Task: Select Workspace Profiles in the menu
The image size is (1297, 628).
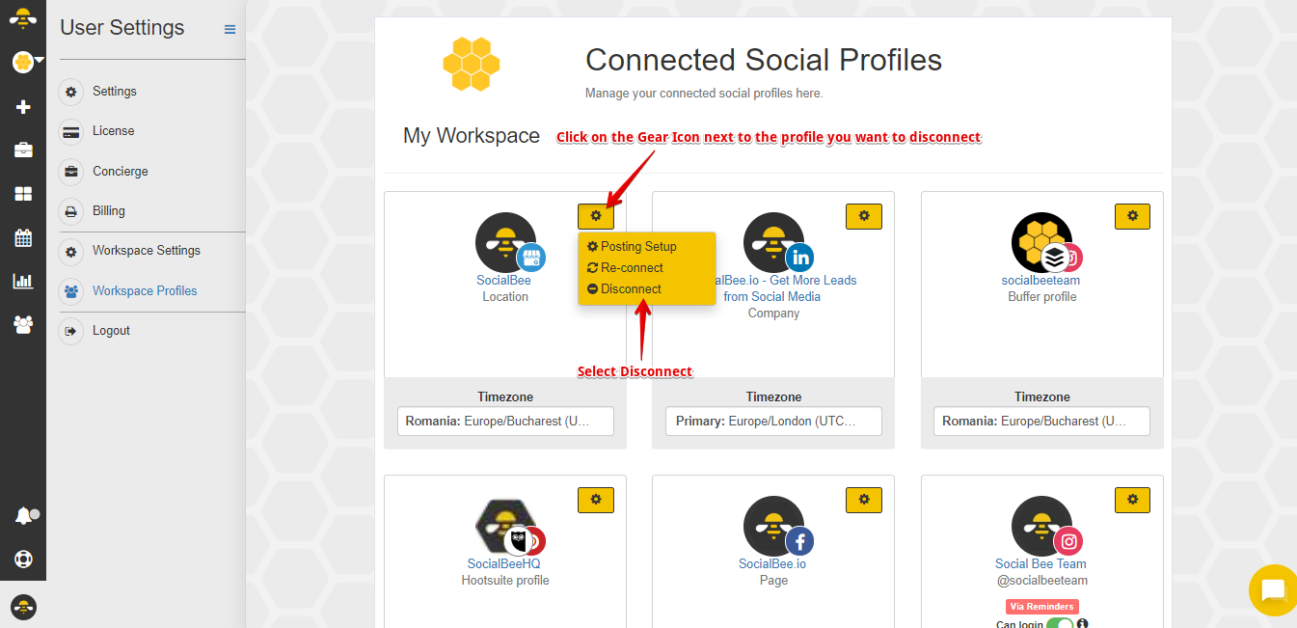Action: 145,291
